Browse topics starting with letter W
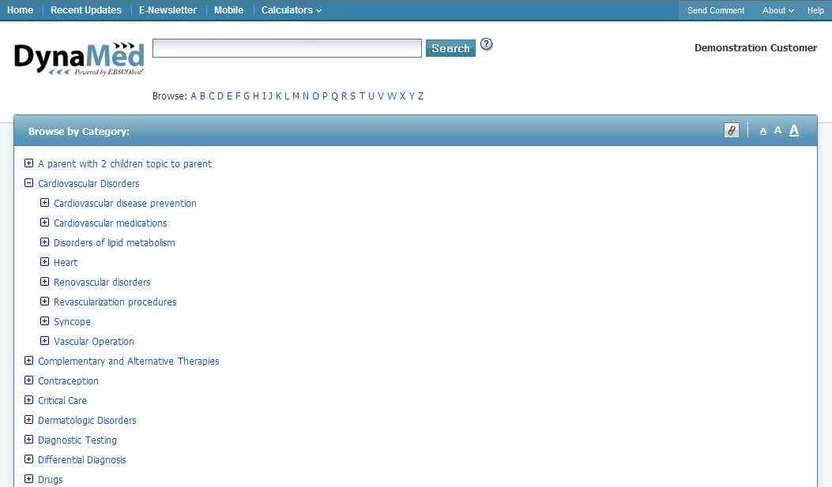The image size is (832, 487). pyautogui.click(x=392, y=96)
